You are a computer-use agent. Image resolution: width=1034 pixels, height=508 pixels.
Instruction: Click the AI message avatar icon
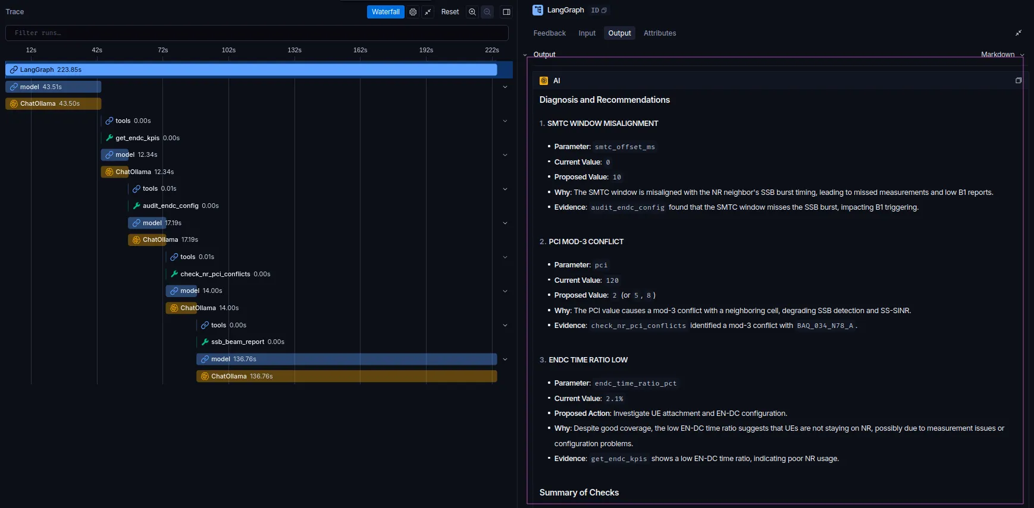pos(544,81)
